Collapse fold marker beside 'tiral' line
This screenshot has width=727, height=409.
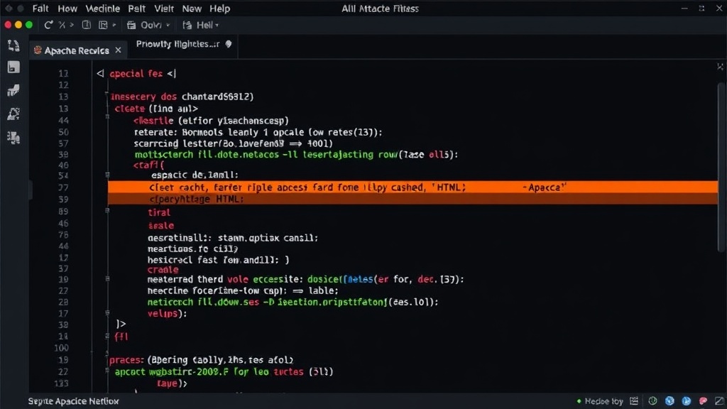[x=107, y=210]
